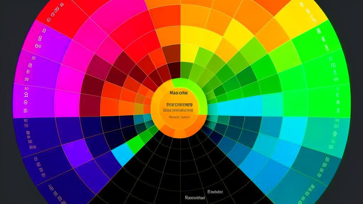Image resolution: width=363 pixels, height=204 pixels.
Task: Pick the bright green segment beside the lower-left cyan one
Action: [x=136, y=144]
